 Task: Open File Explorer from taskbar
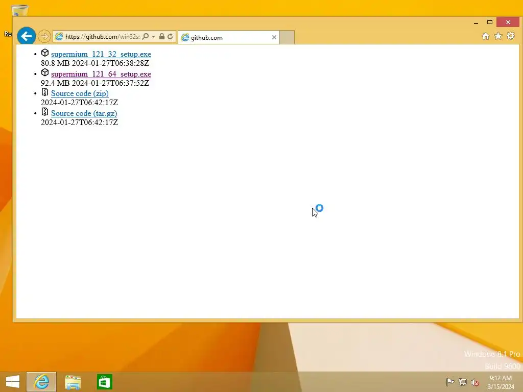73,382
